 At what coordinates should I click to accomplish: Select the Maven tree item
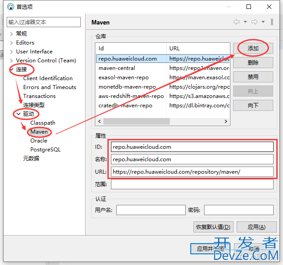[39, 132]
